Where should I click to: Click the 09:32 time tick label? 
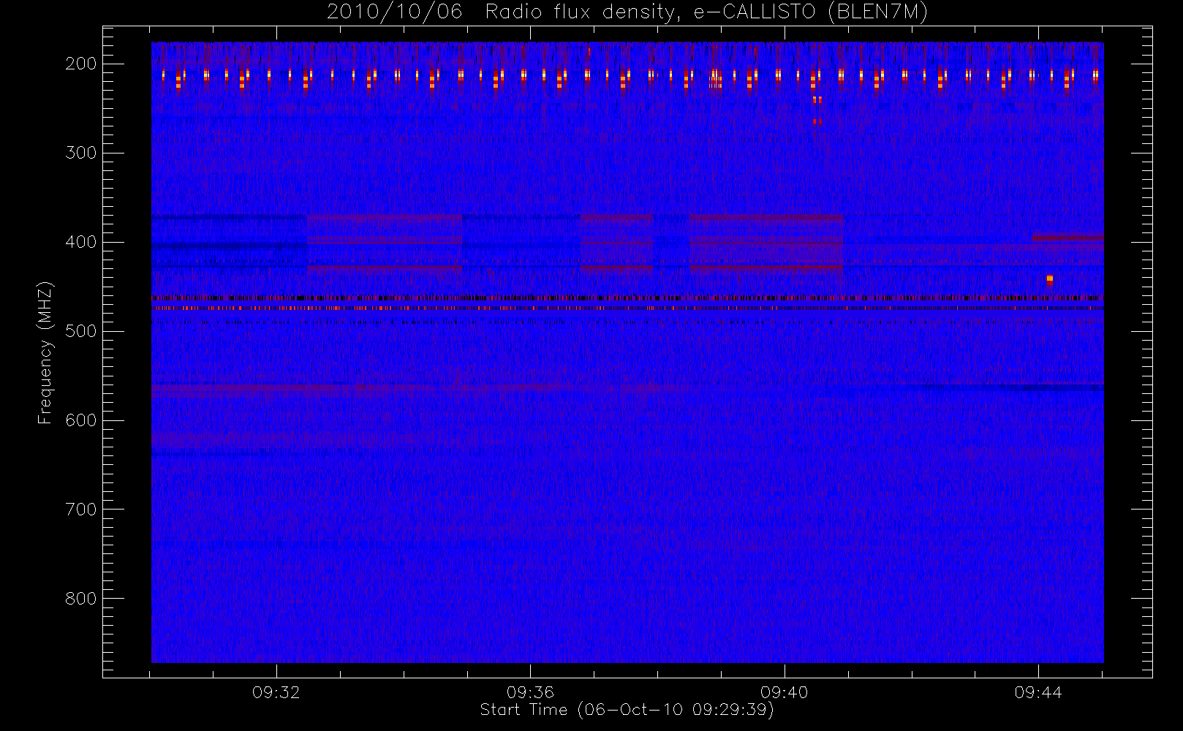pyautogui.click(x=276, y=692)
